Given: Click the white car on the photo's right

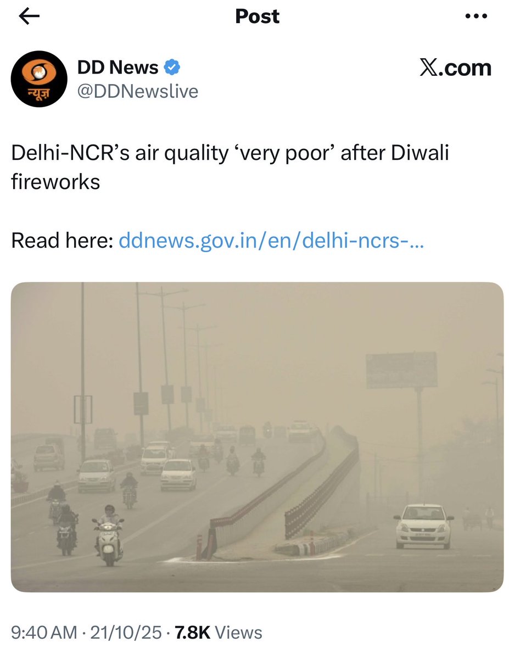Looking at the screenshot, I should 423,526.
